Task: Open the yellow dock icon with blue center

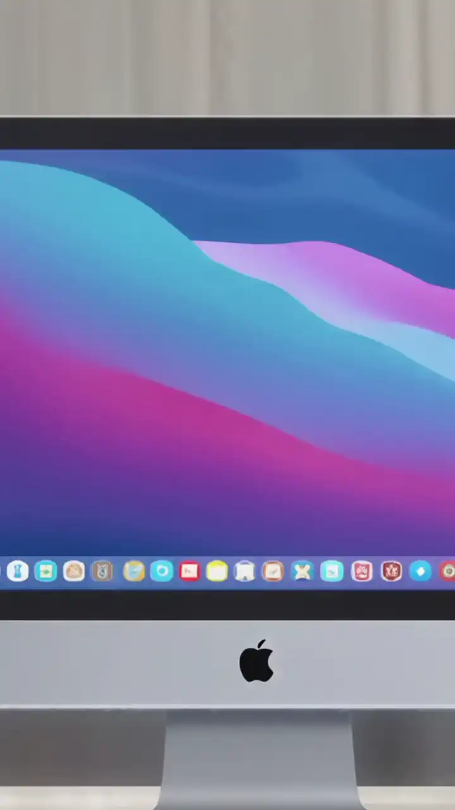Action: [x=133, y=571]
